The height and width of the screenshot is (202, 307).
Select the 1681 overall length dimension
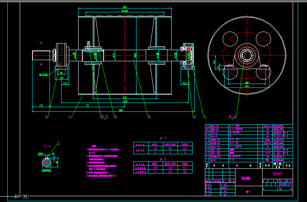pyautogui.click(x=121, y=111)
